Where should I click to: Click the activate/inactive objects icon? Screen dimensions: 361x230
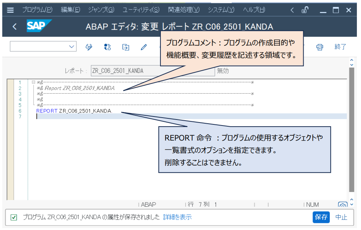[107, 47]
